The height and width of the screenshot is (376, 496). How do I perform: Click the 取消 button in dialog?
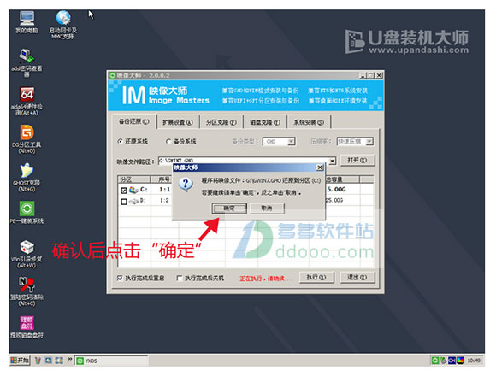click(267, 209)
